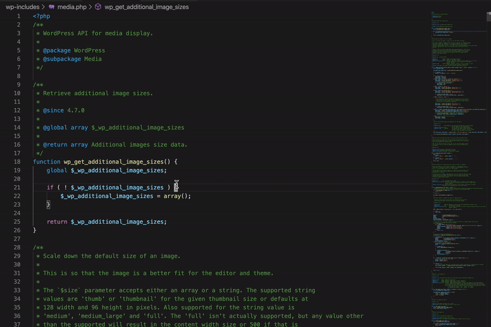Click the 'return' keyword on line 25
The width and height of the screenshot is (491, 327).
coord(56,221)
